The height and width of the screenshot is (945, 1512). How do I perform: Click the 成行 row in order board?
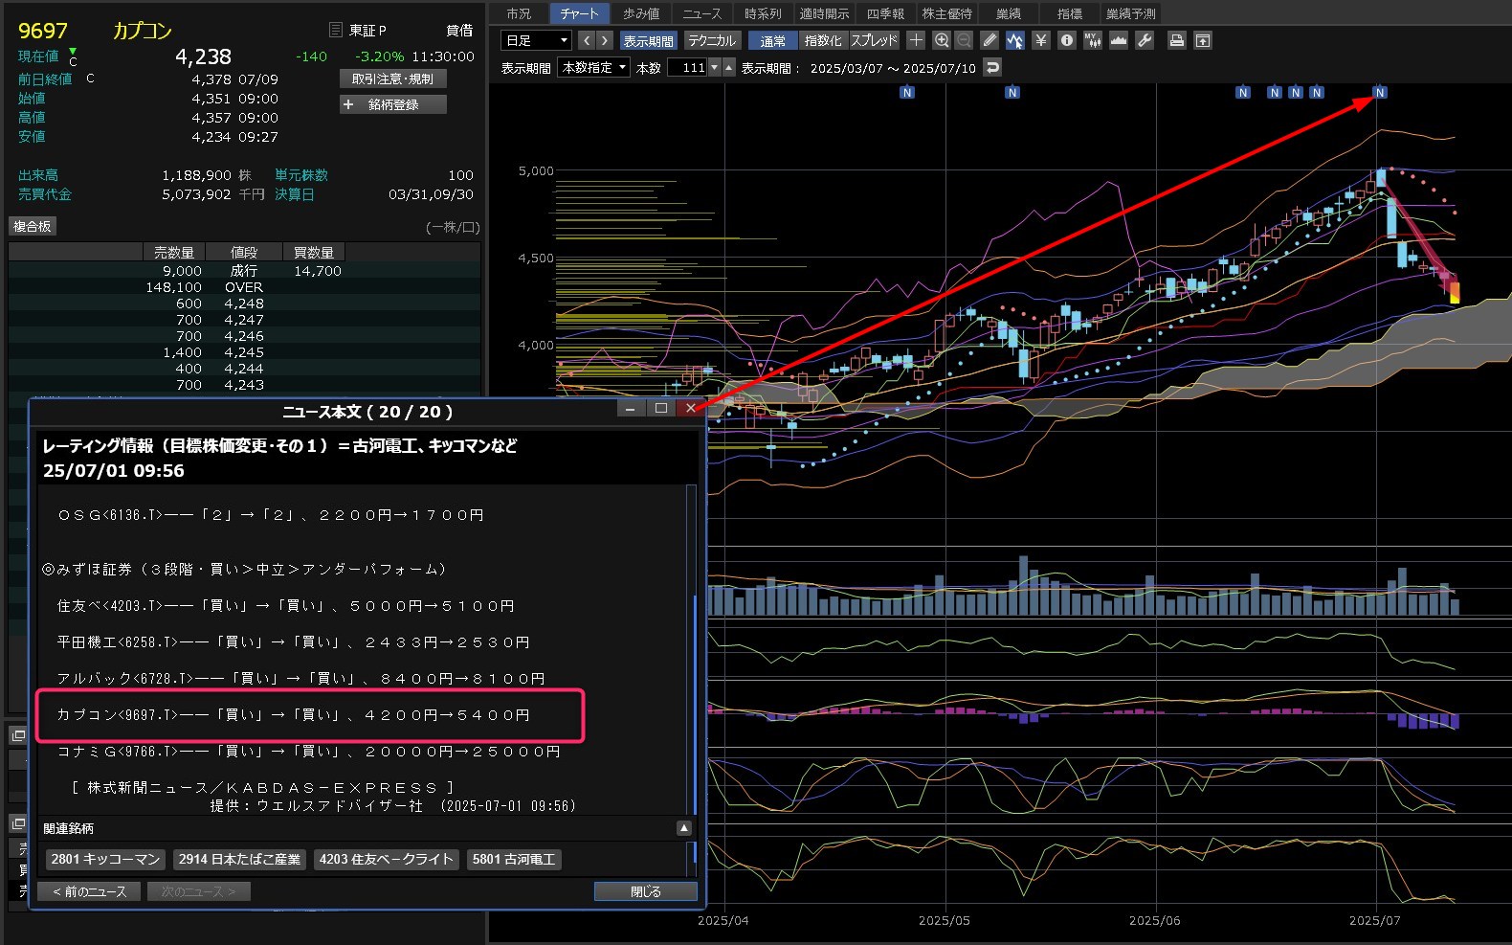(x=244, y=271)
